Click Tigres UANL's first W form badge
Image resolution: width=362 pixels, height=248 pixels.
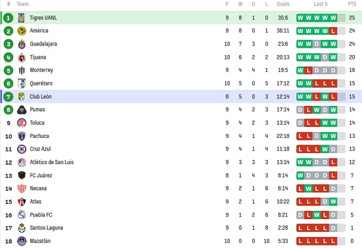click(301, 18)
